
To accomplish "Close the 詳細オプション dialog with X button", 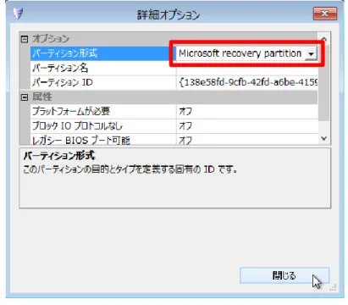I will [x=325, y=14].
